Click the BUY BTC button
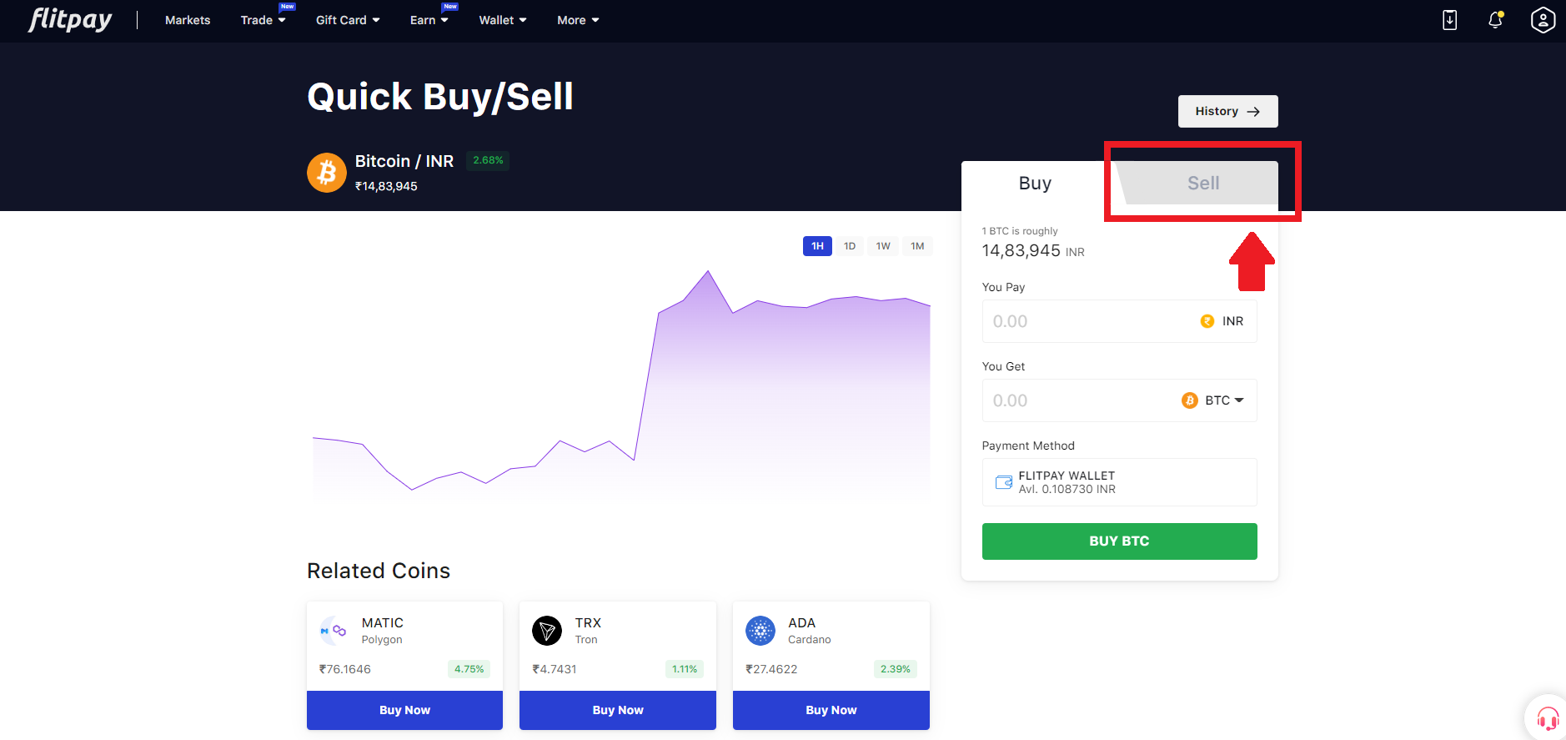 pos(1119,541)
